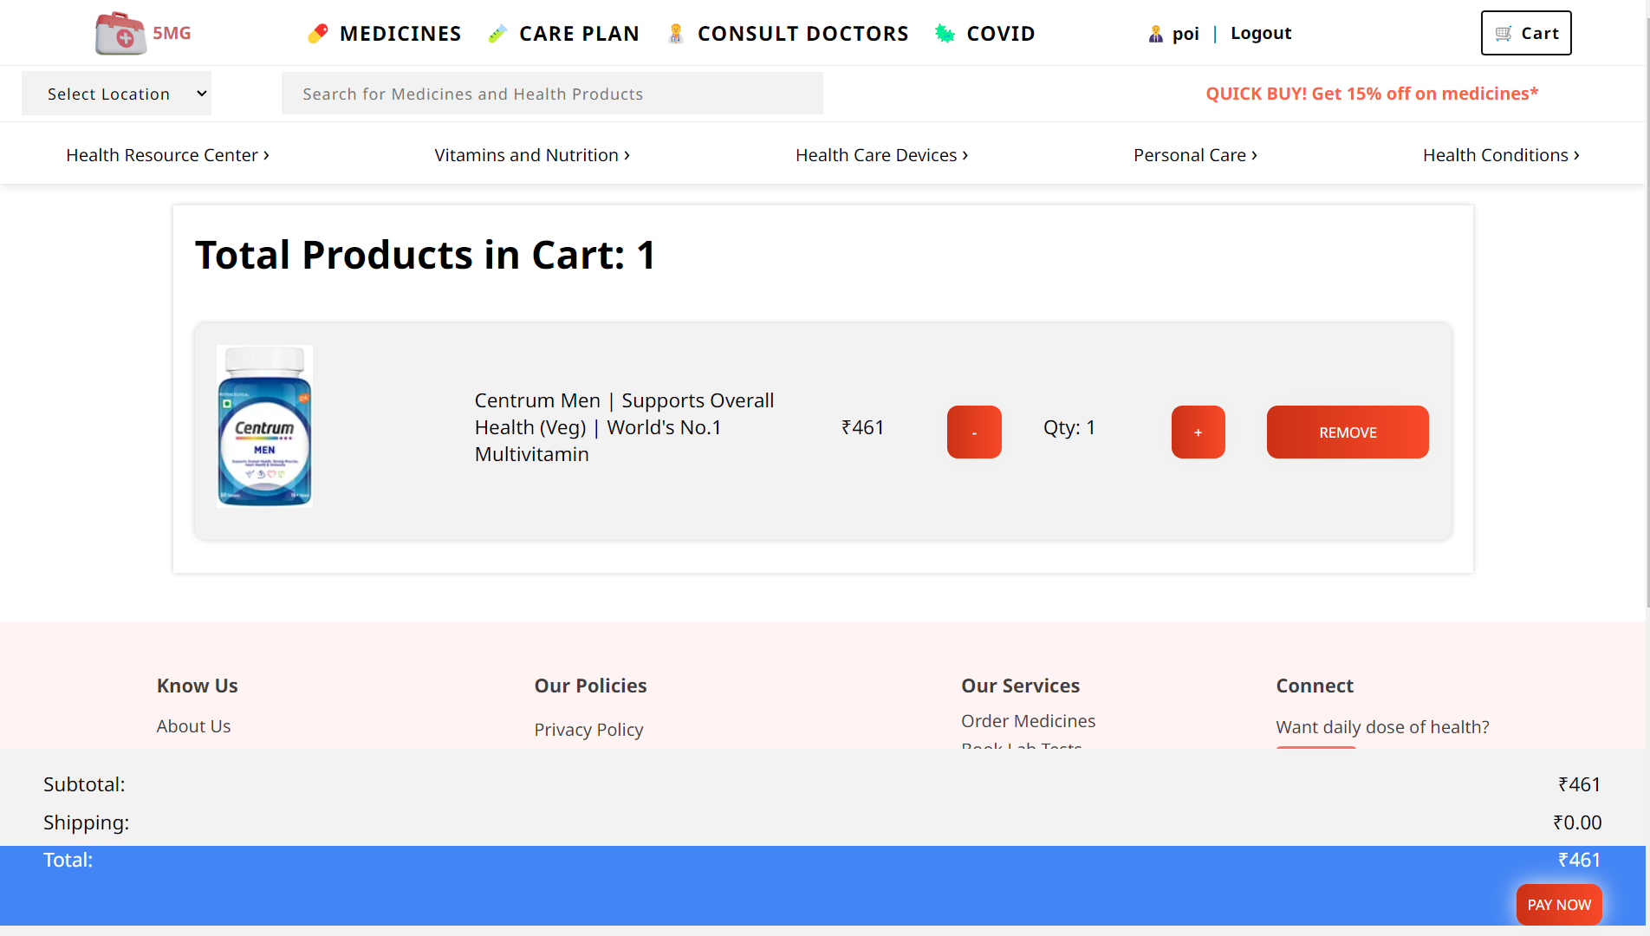Remove Centrum Men from the cart
The height and width of the screenshot is (936, 1650).
1348,432
